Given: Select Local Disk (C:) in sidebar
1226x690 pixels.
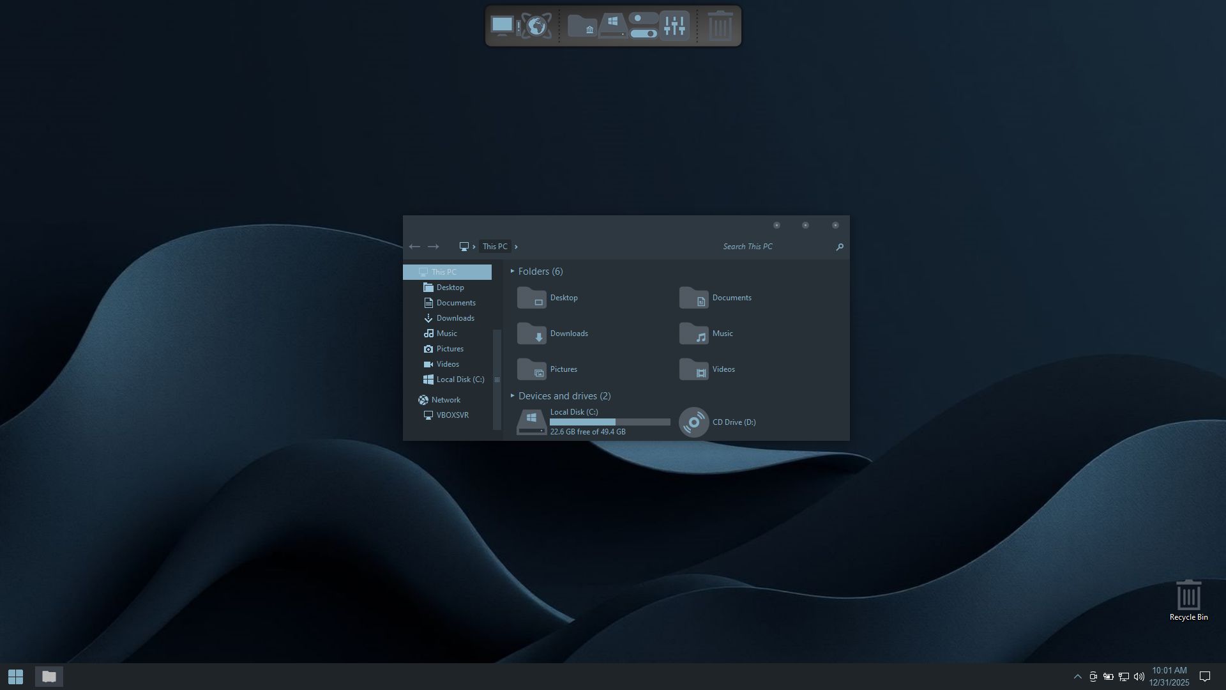Looking at the screenshot, I should (x=460, y=379).
